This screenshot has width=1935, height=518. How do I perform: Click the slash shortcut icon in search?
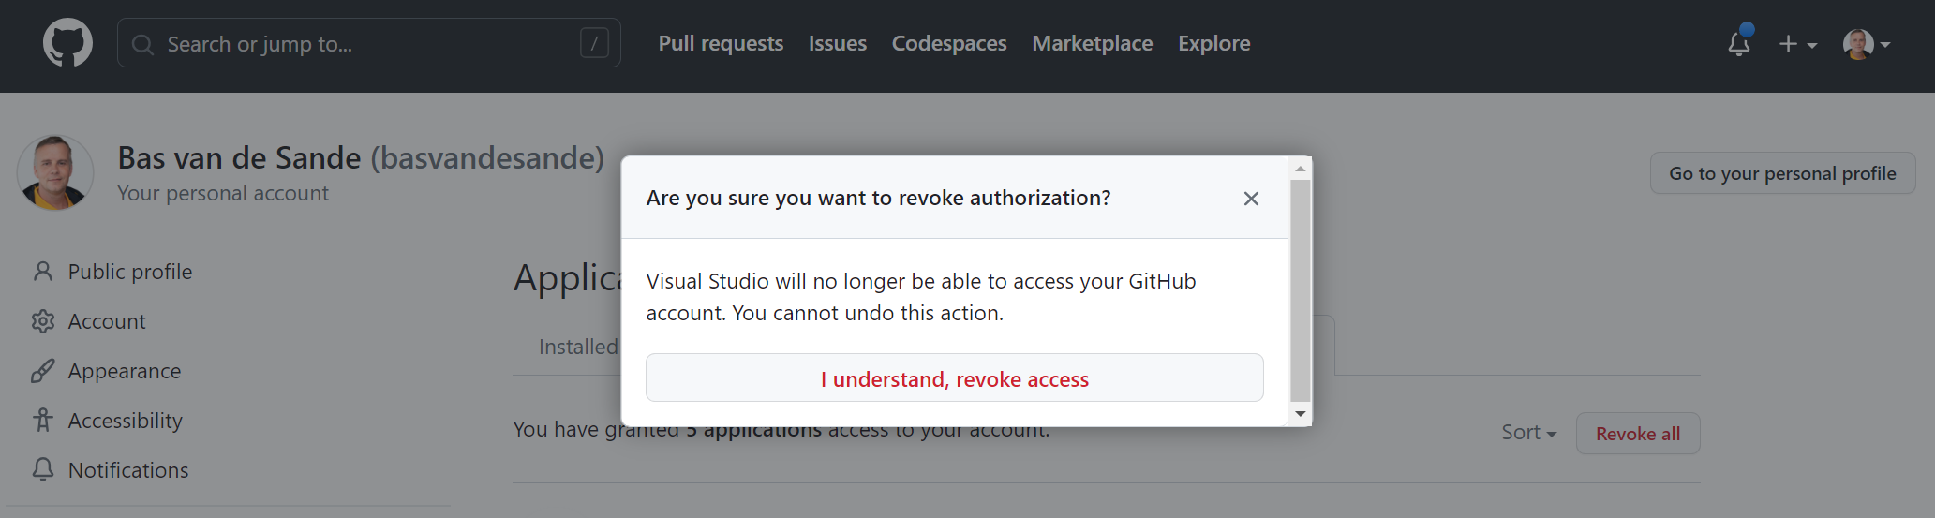(x=594, y=43)
